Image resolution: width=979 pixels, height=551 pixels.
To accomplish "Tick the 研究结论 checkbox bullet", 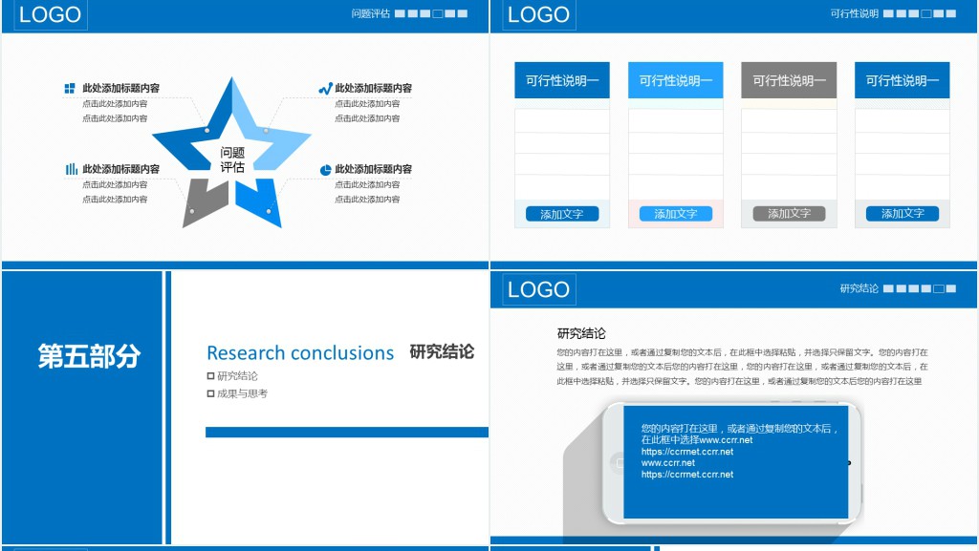I will (211, 376).
